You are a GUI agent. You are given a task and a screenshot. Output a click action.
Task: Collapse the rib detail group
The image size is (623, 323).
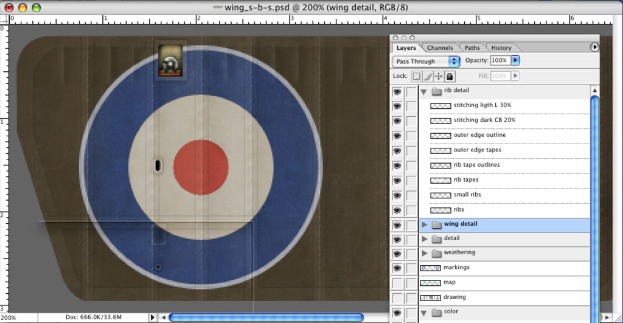[424, 92]
